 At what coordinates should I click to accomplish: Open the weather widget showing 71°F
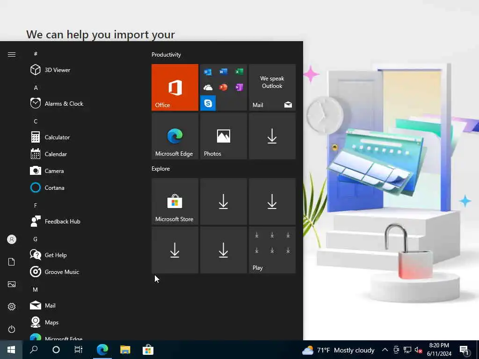[338, 350]
